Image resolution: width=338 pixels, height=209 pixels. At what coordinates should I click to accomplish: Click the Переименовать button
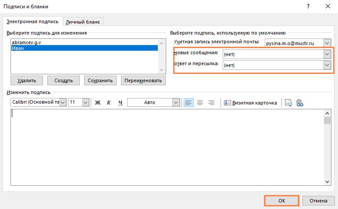[x=143, y=80]
